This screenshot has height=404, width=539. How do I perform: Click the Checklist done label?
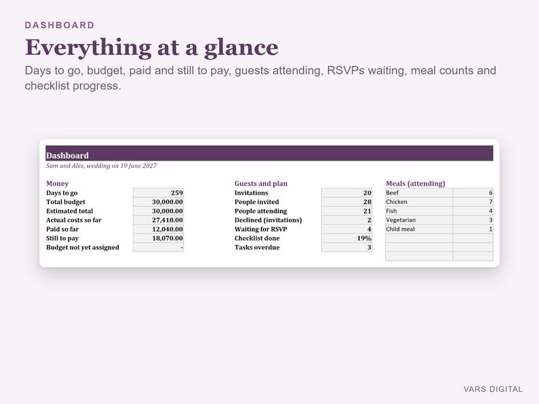(x=257, y=238)
